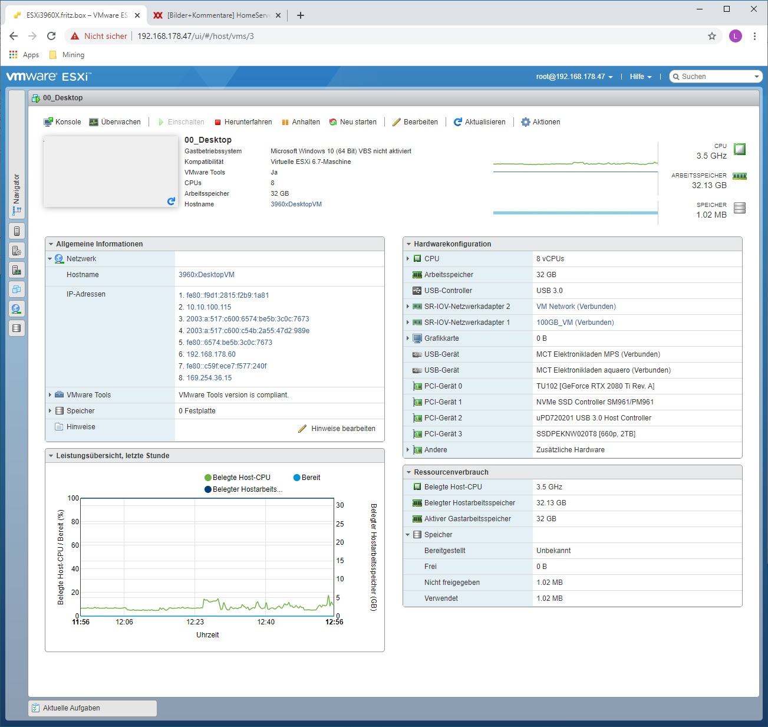Click the Speicher storage icon in usage summary
Viewport: 768px width, 727px height.
coord(740,208)
